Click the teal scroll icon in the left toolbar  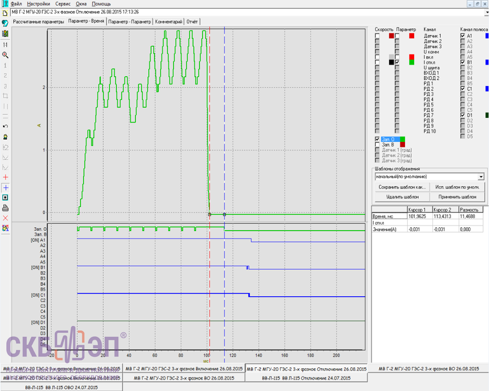point(5,23)
